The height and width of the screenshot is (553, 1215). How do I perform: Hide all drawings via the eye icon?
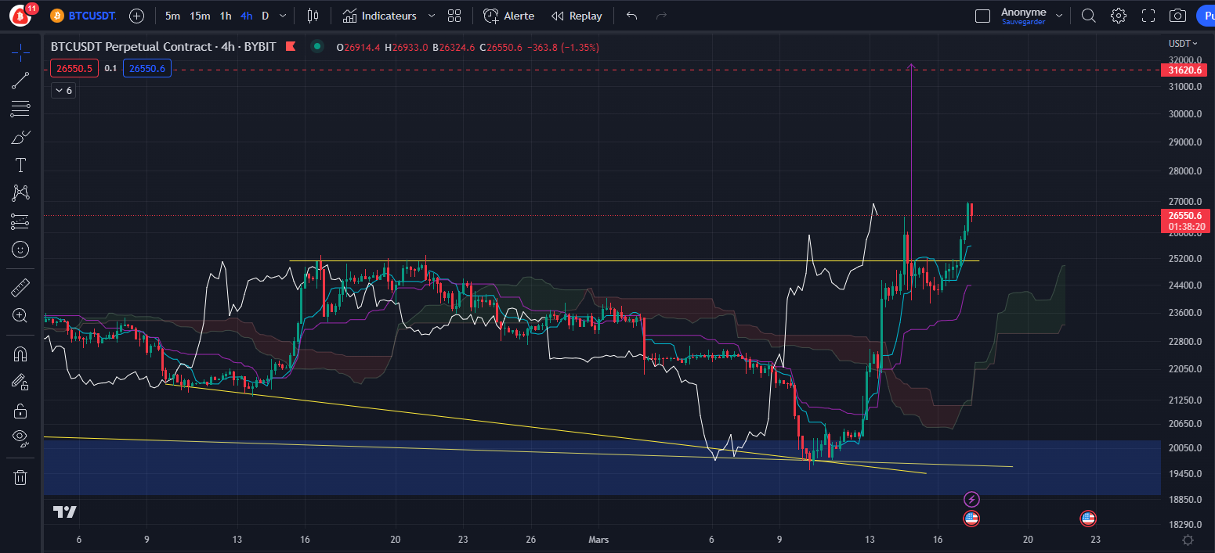pyautogui.click(x=20, y=437)
